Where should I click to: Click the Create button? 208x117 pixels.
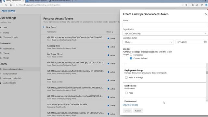click(127, 110)
